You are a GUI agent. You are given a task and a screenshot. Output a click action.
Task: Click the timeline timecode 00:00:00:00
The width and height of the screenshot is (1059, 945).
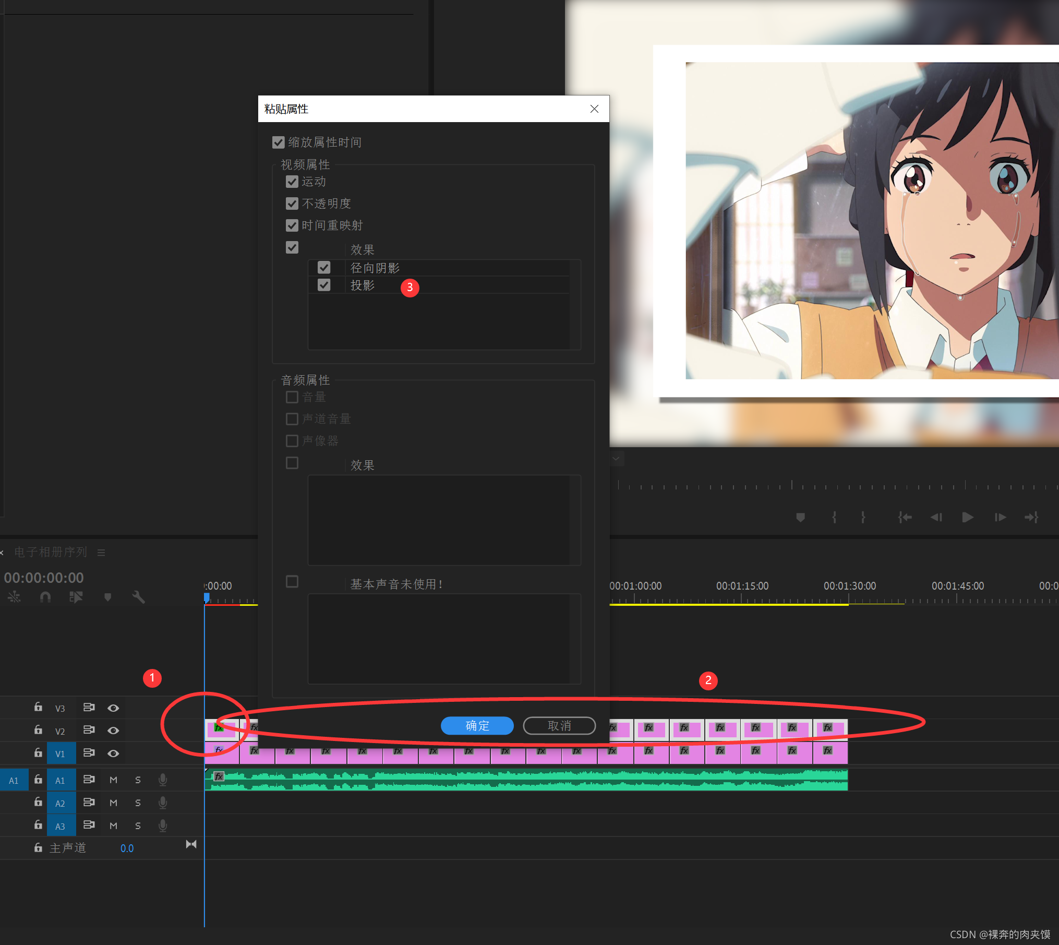pyautogui.click(x=44, y=577)
